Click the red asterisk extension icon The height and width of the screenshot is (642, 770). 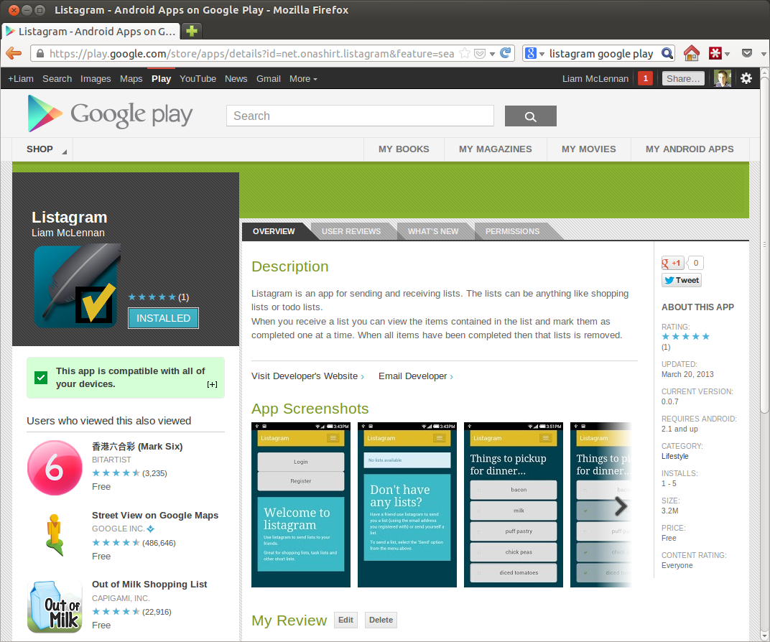click(715, 53)
